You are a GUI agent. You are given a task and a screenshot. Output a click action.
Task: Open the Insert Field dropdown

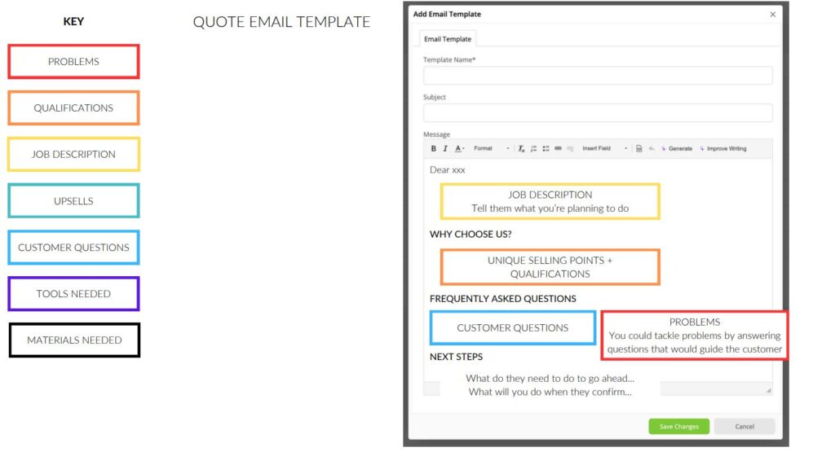tap(604, 148)
